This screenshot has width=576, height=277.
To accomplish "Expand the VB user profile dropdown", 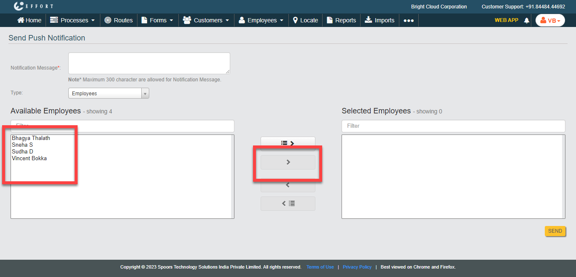I will 550,21.
